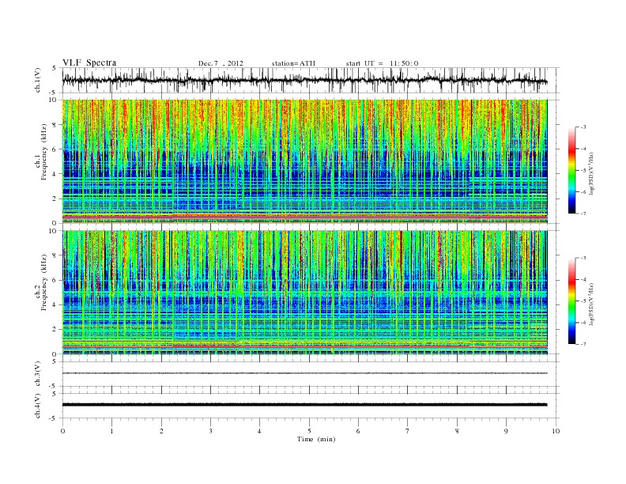The height and width of the screenshot is (484, 626).
Task: Click the ch.1 spectrogram color scale bar
Action: (572, 170)
